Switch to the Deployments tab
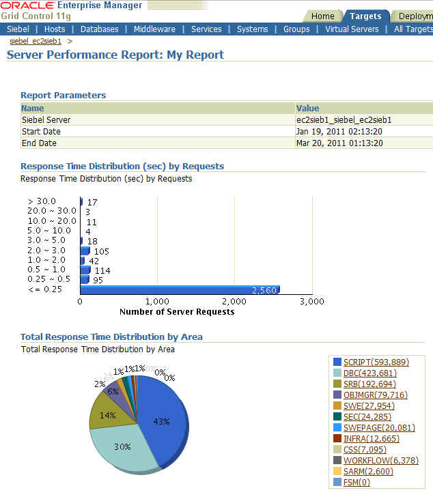Image resolution: width=433 pixels, height=499 pixels. tap(415, 16)
